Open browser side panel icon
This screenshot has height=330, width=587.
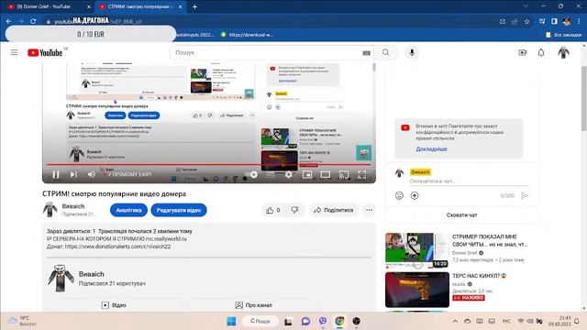(554, 22)
